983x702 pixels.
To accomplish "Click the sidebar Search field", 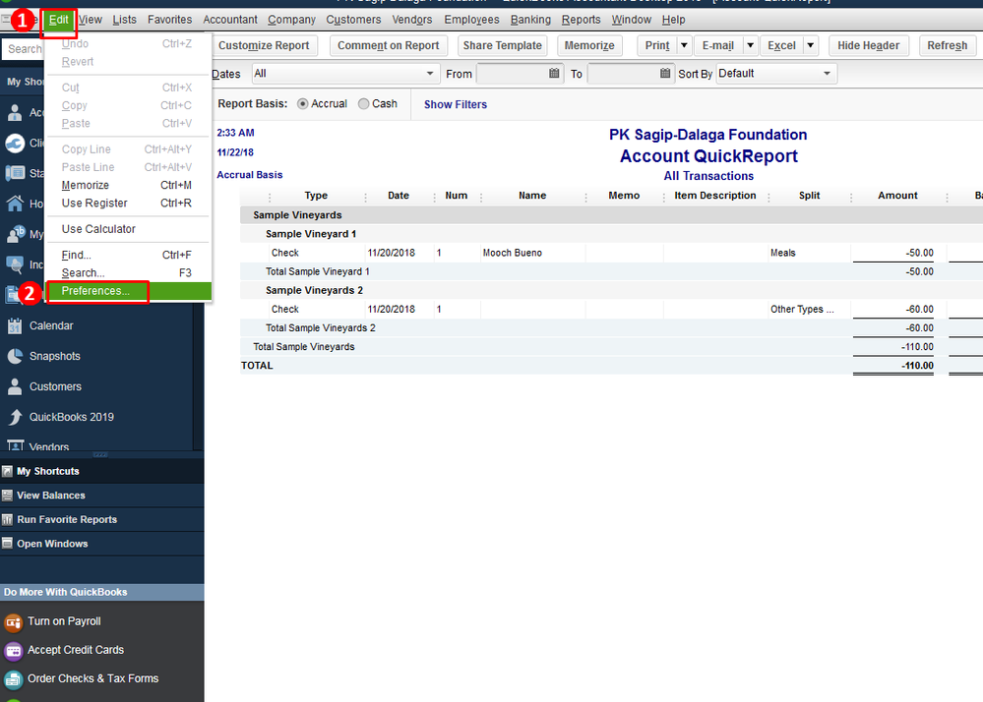I will click(x=24, y=49).
